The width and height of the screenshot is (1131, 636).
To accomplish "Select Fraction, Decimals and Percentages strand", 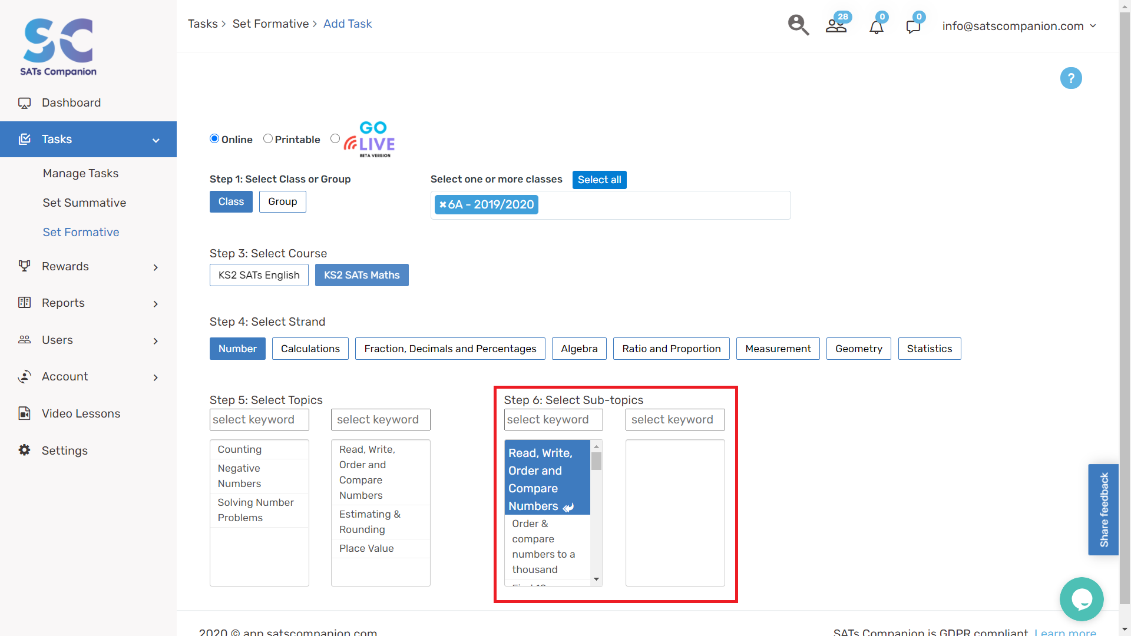I will pyautogui.click(x=450, y=349).
